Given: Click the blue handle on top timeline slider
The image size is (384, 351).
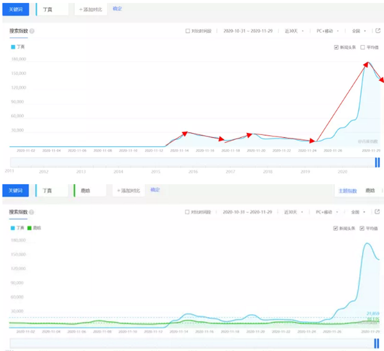Looking at the screenshot, I should pyautogui.click(x=377, y=163).
